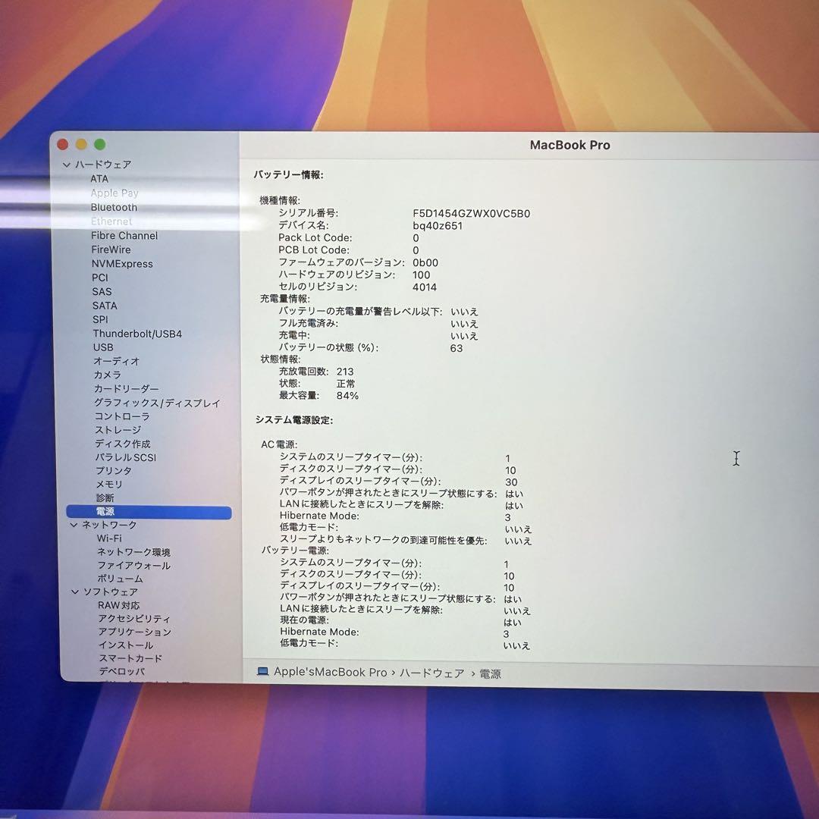The width and height of the screenshot is (819, 819).
Task: Select パラレル SCSI in the sidebar
Action: (x=125, y=457)
